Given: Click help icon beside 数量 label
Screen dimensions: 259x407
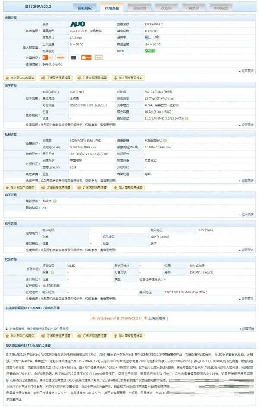Looking at the screenshot, I should (52, 272).
